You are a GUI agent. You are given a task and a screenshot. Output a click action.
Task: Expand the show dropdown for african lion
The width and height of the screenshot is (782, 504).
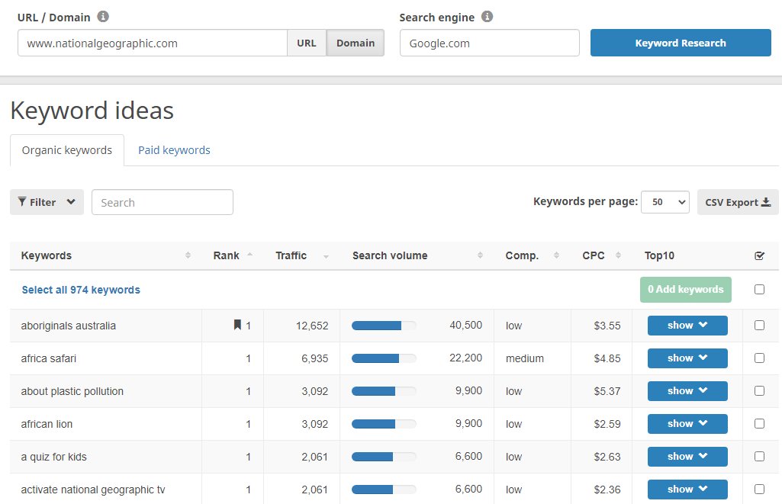tap(687, 423)
